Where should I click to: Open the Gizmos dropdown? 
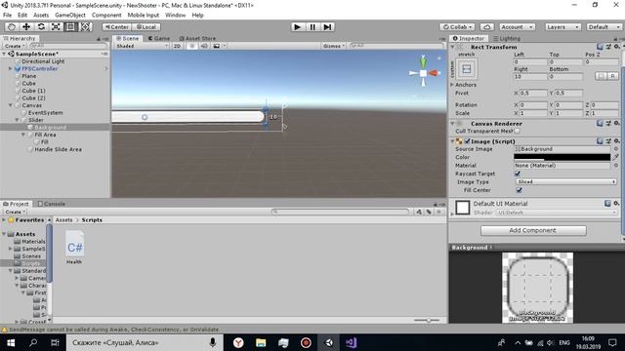333,46
